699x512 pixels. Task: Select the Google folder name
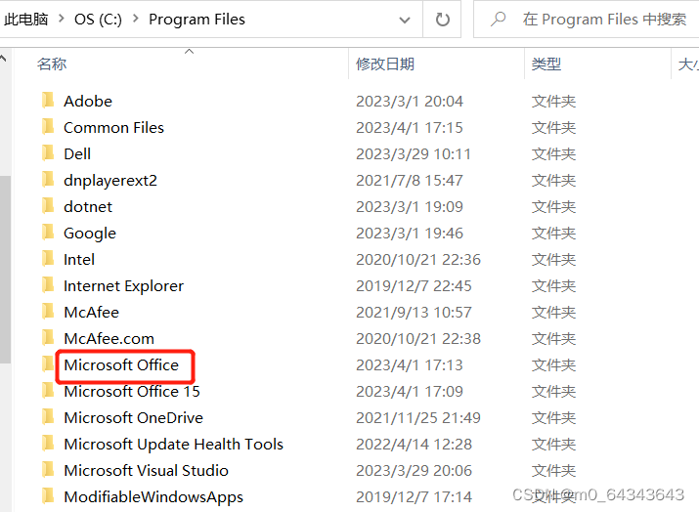click(x=90, y=234)
